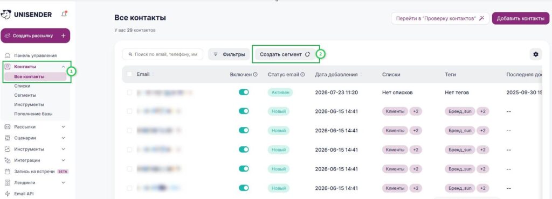Image resolution: width=552 pixels, height=199 pixels.
Task: Click the Теги column header
Action: point(451,74)
